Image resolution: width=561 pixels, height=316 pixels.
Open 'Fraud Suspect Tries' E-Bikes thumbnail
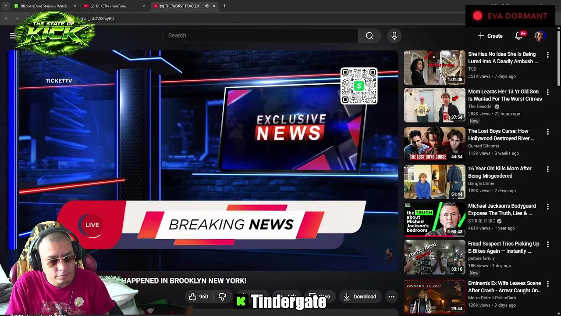434,257
